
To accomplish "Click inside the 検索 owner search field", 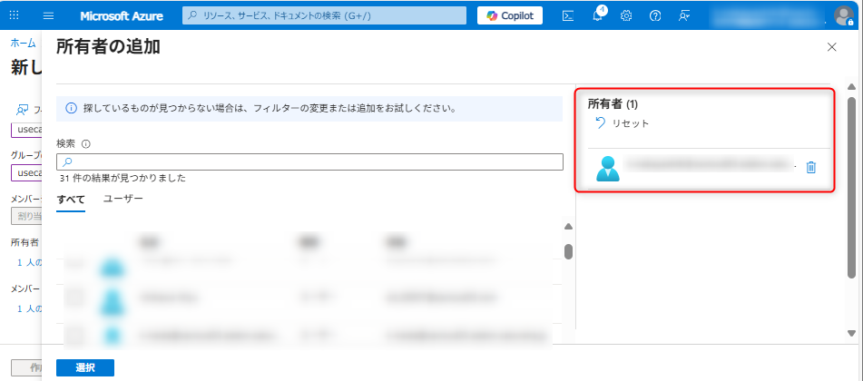I will pos(309,161).
